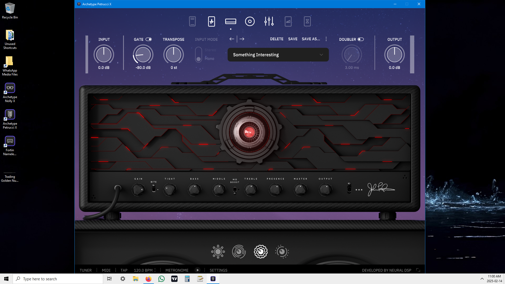Image resolution: width=505 pixels, height=284 pixels.
Task: Click the 120.0 BPM tempo value
Action: pyautogui.click(x=143, y=270)
